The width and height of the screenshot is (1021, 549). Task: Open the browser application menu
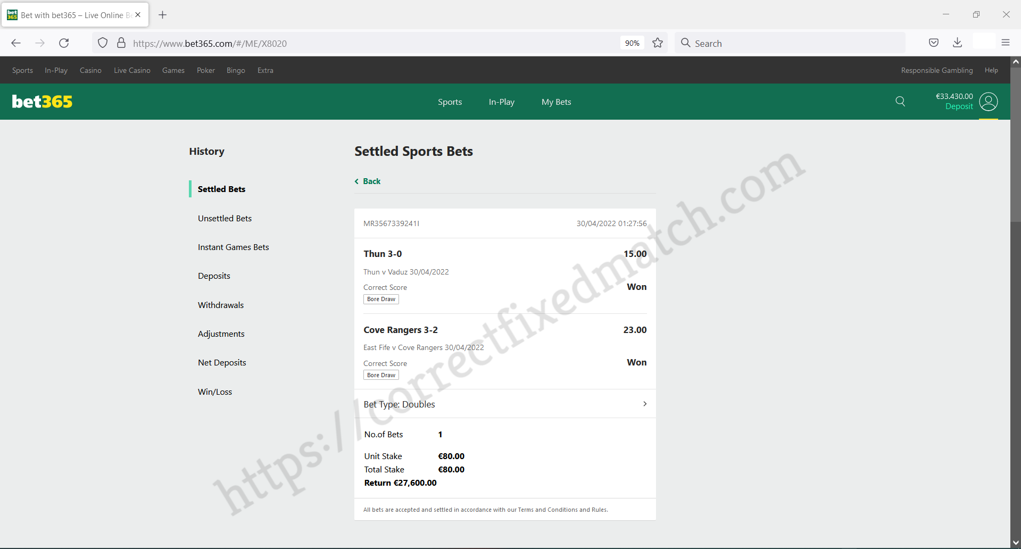[x=1006, y=43]
